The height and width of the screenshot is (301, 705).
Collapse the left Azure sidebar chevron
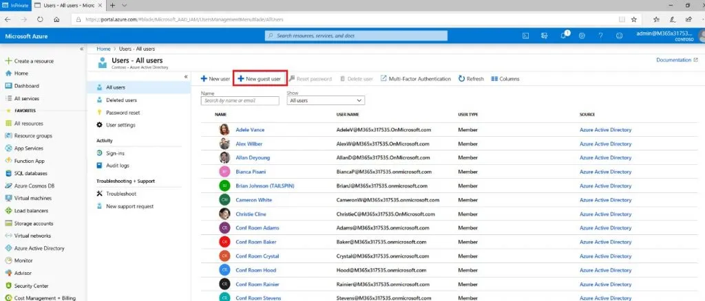81,48
